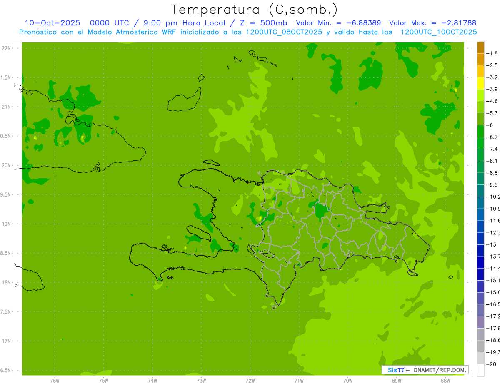This screenshot has height=386, width=500.
Task: Click the "70W" longitude axis label
Action: click(x=347, y=381)
